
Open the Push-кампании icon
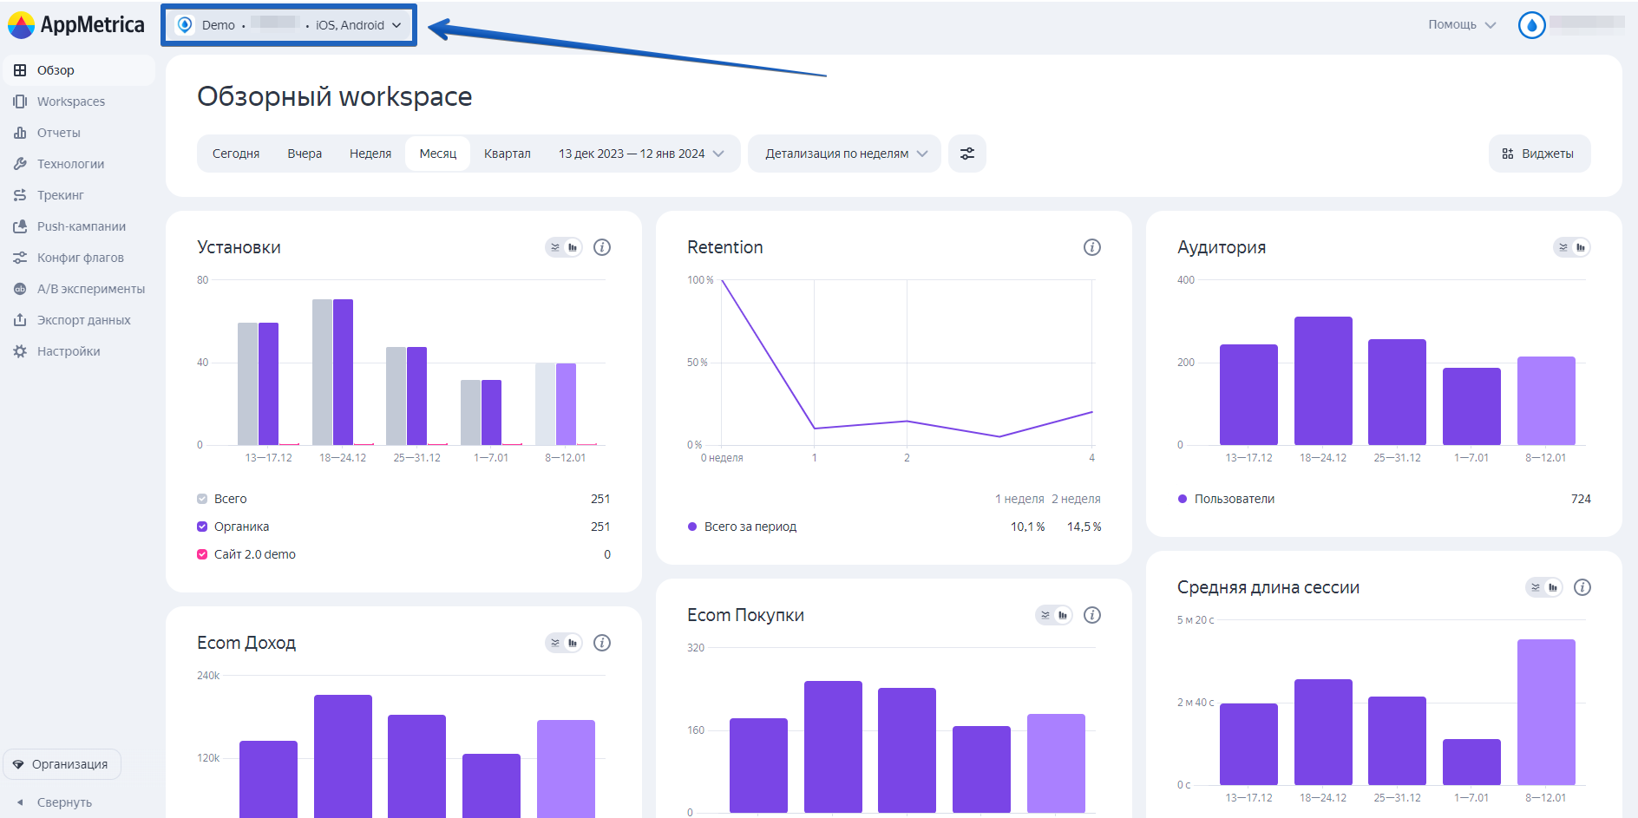(x=20, y=226)
